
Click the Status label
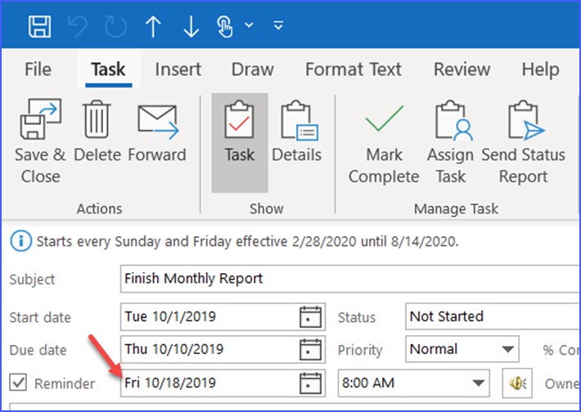coord(357,318)
